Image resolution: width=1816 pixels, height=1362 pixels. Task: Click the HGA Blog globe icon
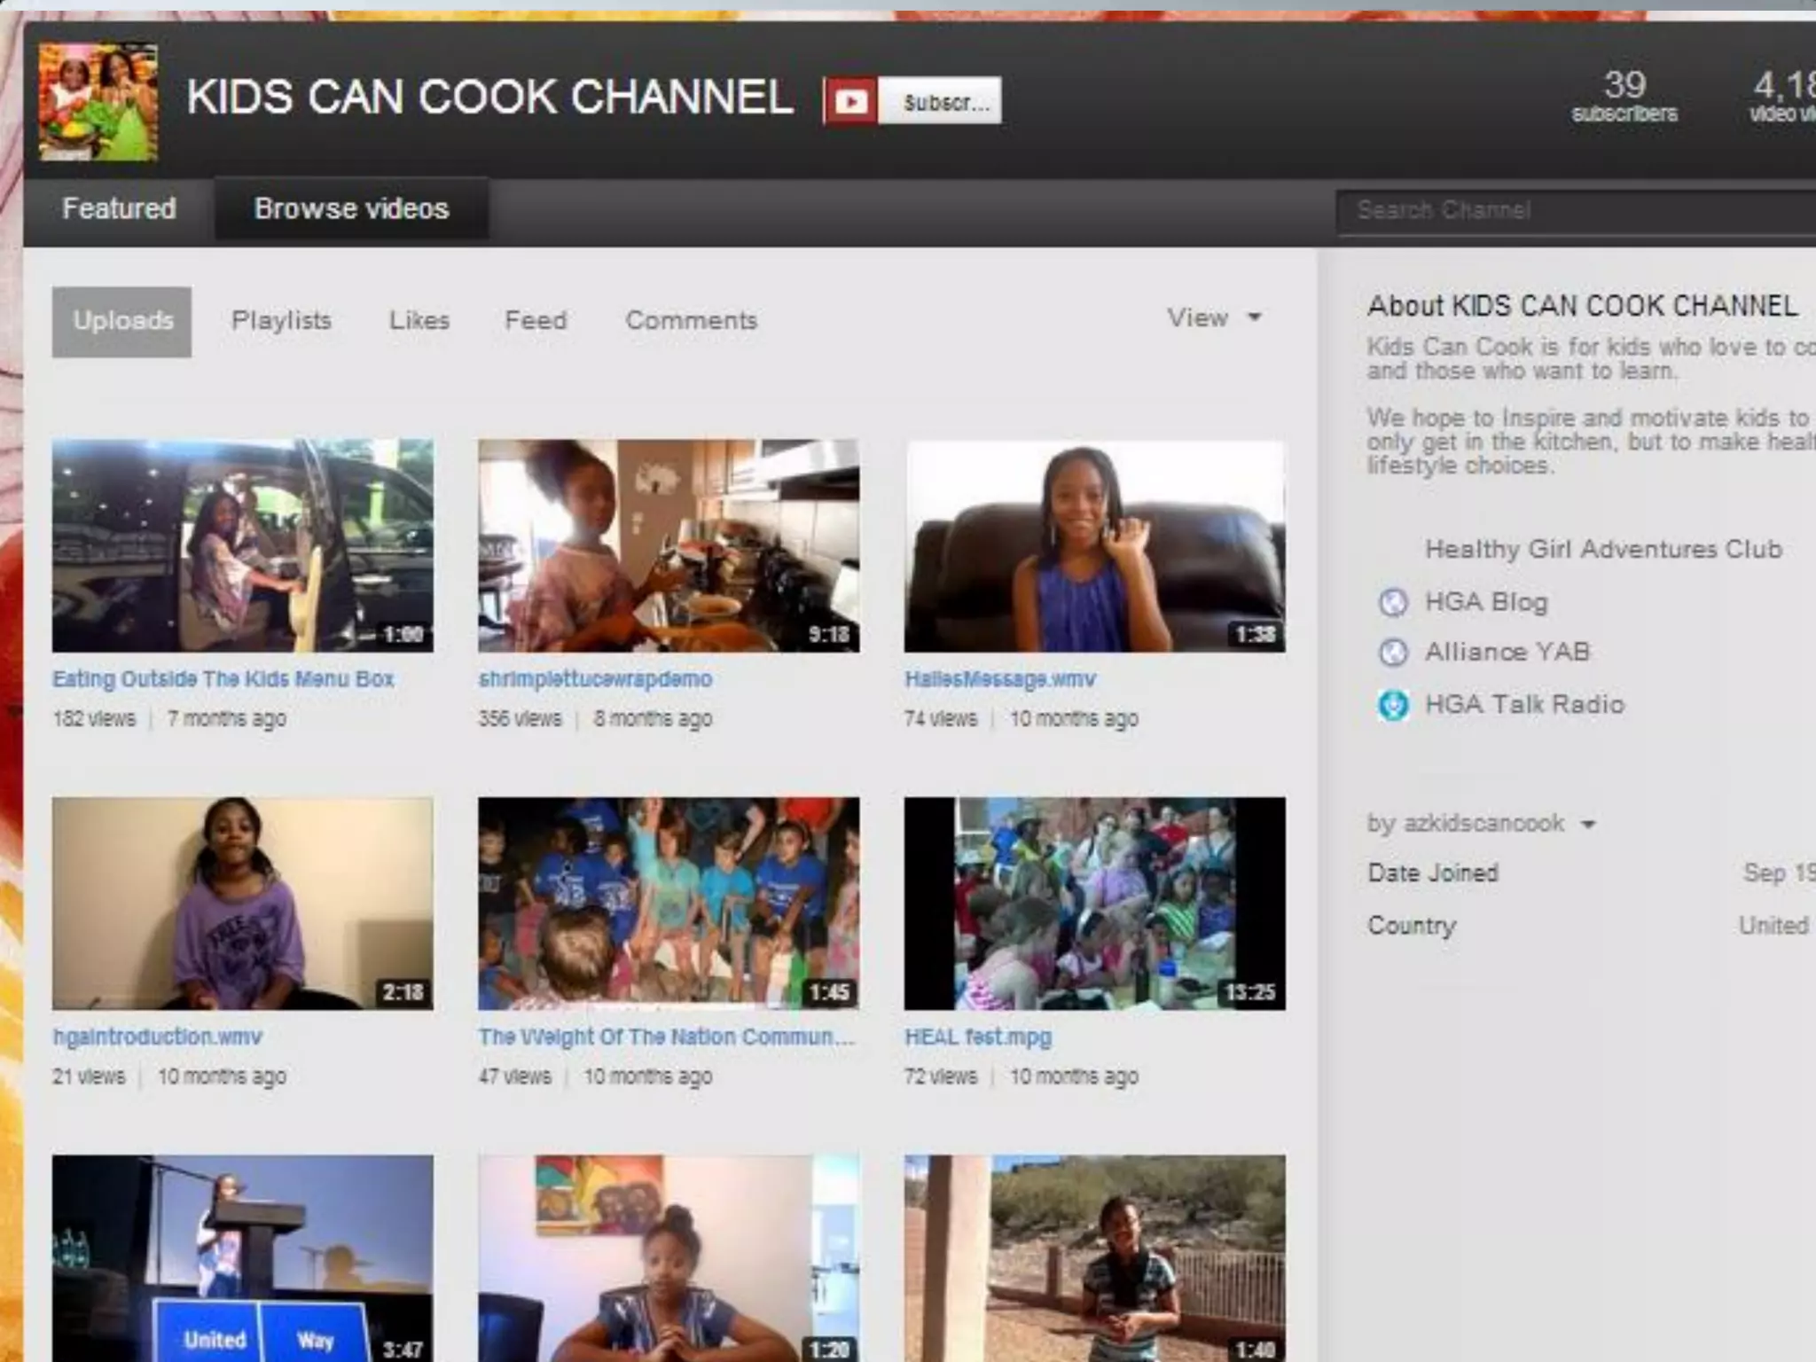[x=1393, y=602]
